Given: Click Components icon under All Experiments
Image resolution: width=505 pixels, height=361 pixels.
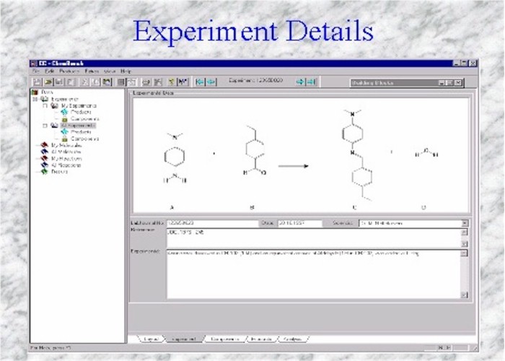Looking at the screenshot, I should click(64, 139).
